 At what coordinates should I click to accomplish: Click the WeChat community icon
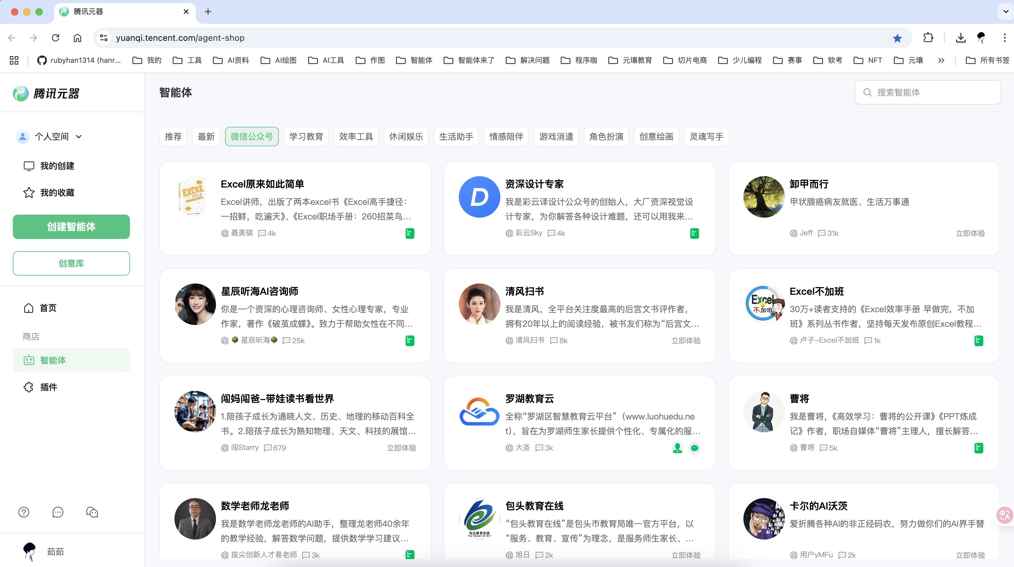pos(92,512)
